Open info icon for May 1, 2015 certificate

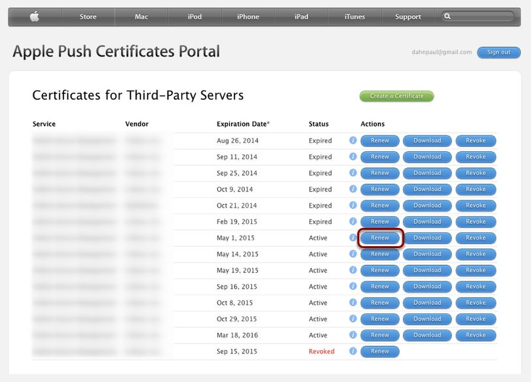tap(353, 238)
